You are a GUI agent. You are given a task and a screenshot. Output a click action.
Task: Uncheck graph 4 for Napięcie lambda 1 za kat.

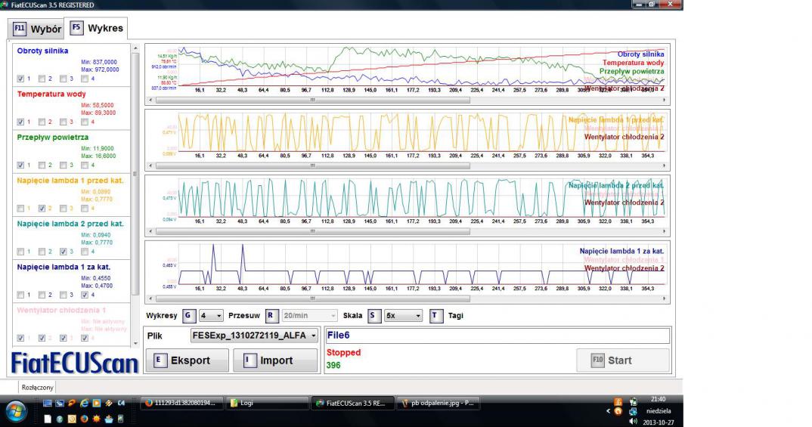pos(83,295)
